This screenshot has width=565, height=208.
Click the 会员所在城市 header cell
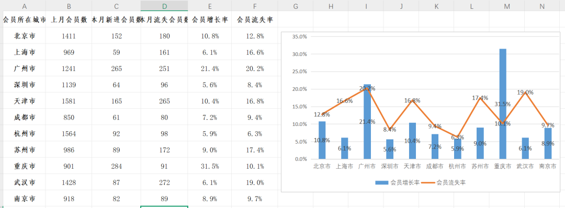click(25, 20)
